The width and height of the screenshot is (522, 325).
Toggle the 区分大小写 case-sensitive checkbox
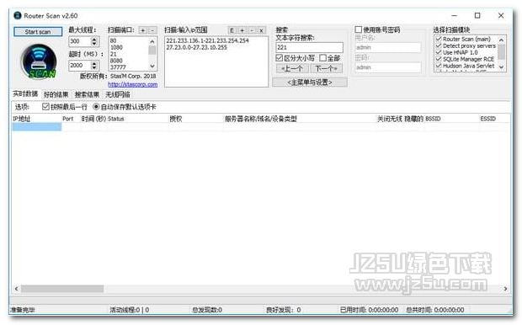(x=280, y=58)
